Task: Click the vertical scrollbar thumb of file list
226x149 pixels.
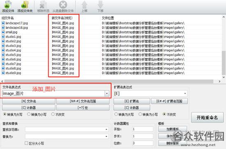Action: tap(224, 63)
